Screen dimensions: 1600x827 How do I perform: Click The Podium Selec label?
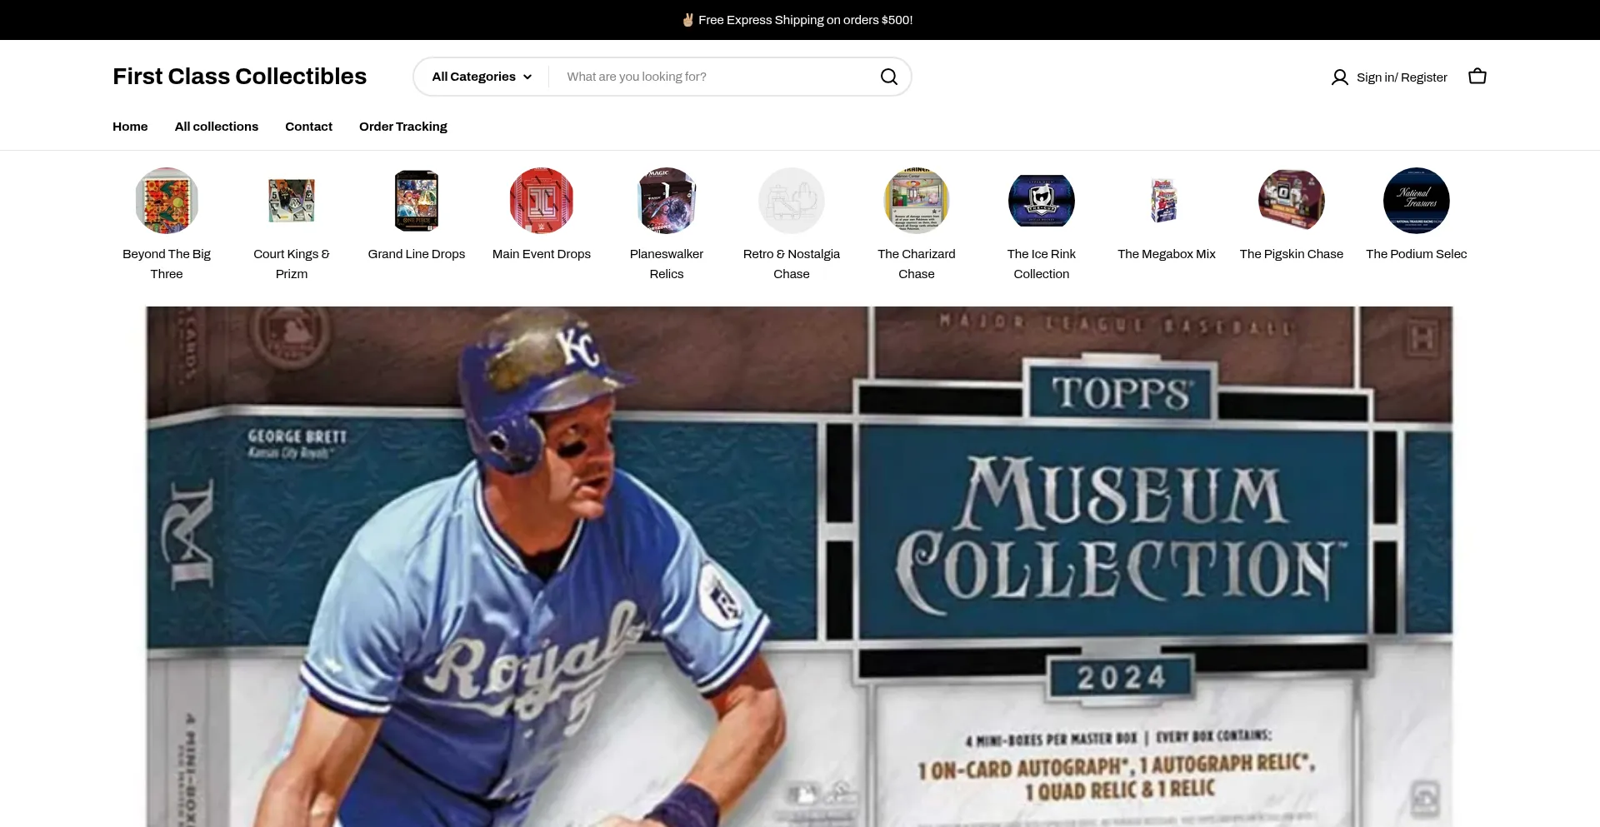(x=1417, y=254)
